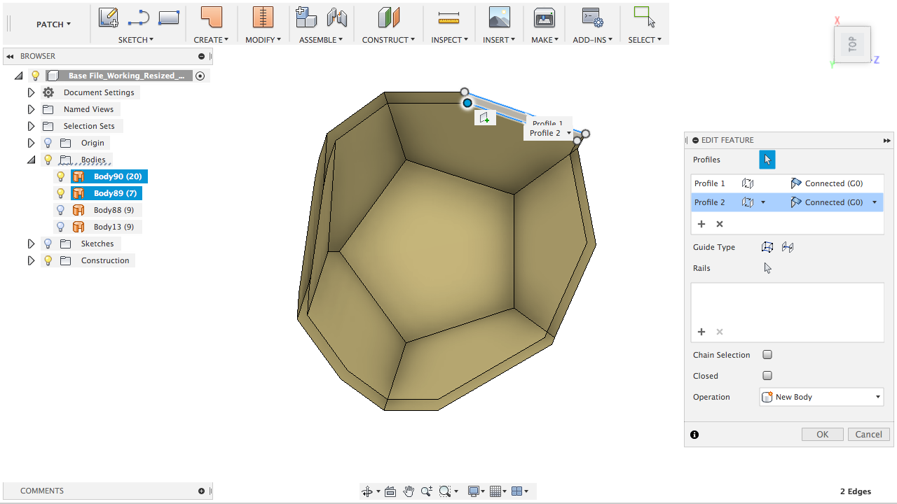Click the Create panel's orange surface icon

click(x=211, y=17)
